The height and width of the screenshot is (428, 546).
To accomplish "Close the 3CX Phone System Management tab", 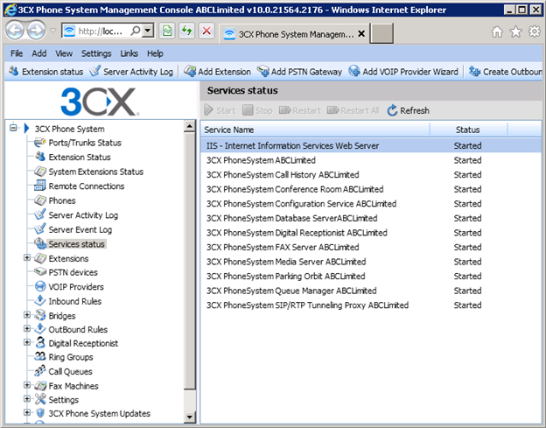I will pos(361,34).
